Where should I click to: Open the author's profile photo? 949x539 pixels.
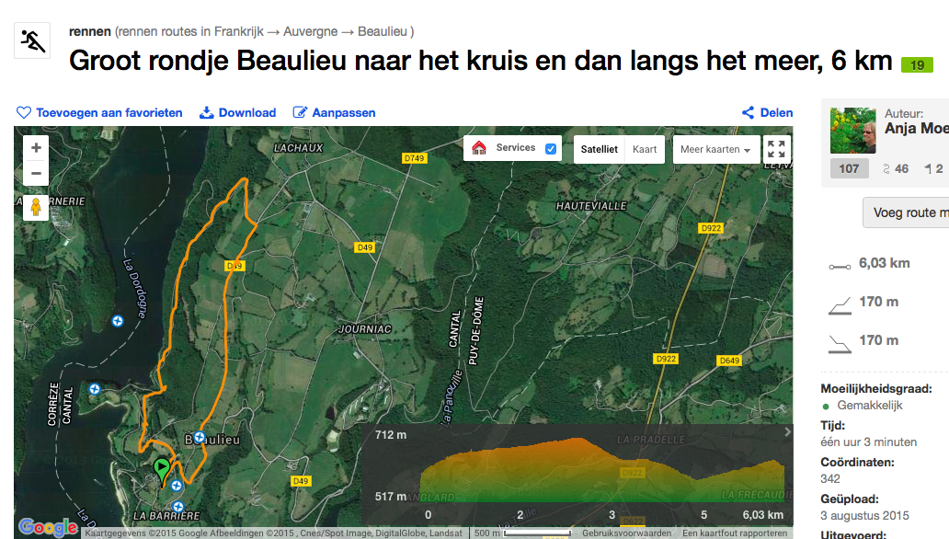coord(852,131)
